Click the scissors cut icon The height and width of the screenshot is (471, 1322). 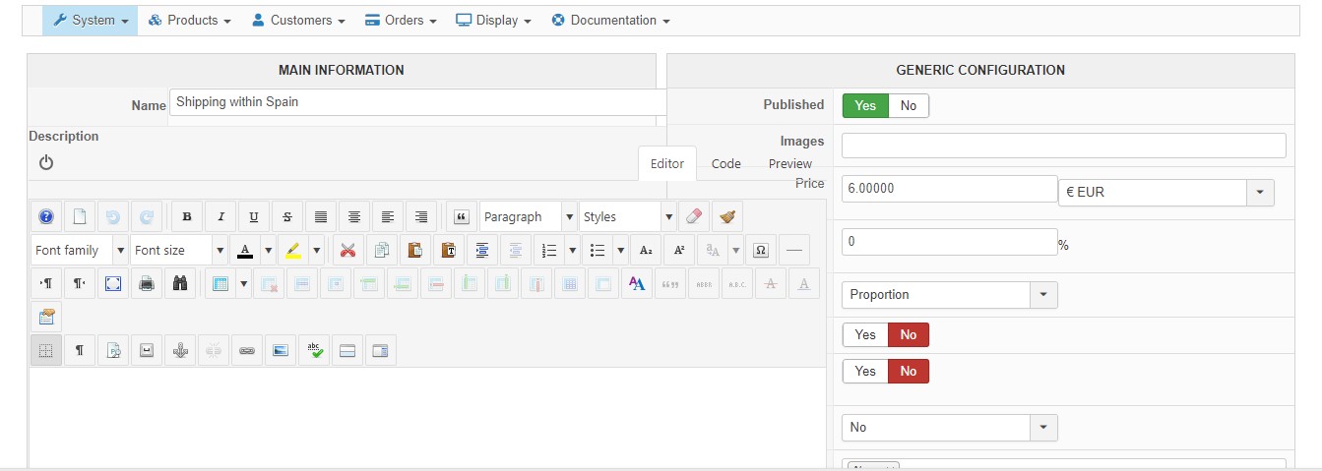point(347,251)
